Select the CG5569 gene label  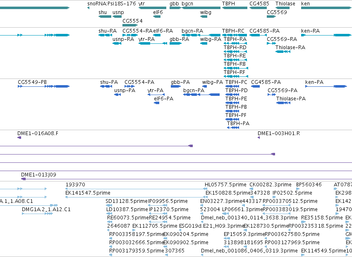click(x=277, y=12)
